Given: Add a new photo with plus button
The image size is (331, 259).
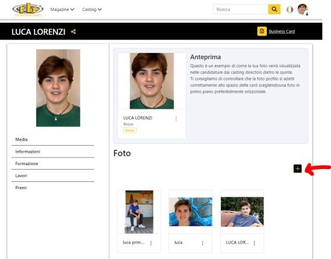Looking at the screenshot, I should click(297, 168).
